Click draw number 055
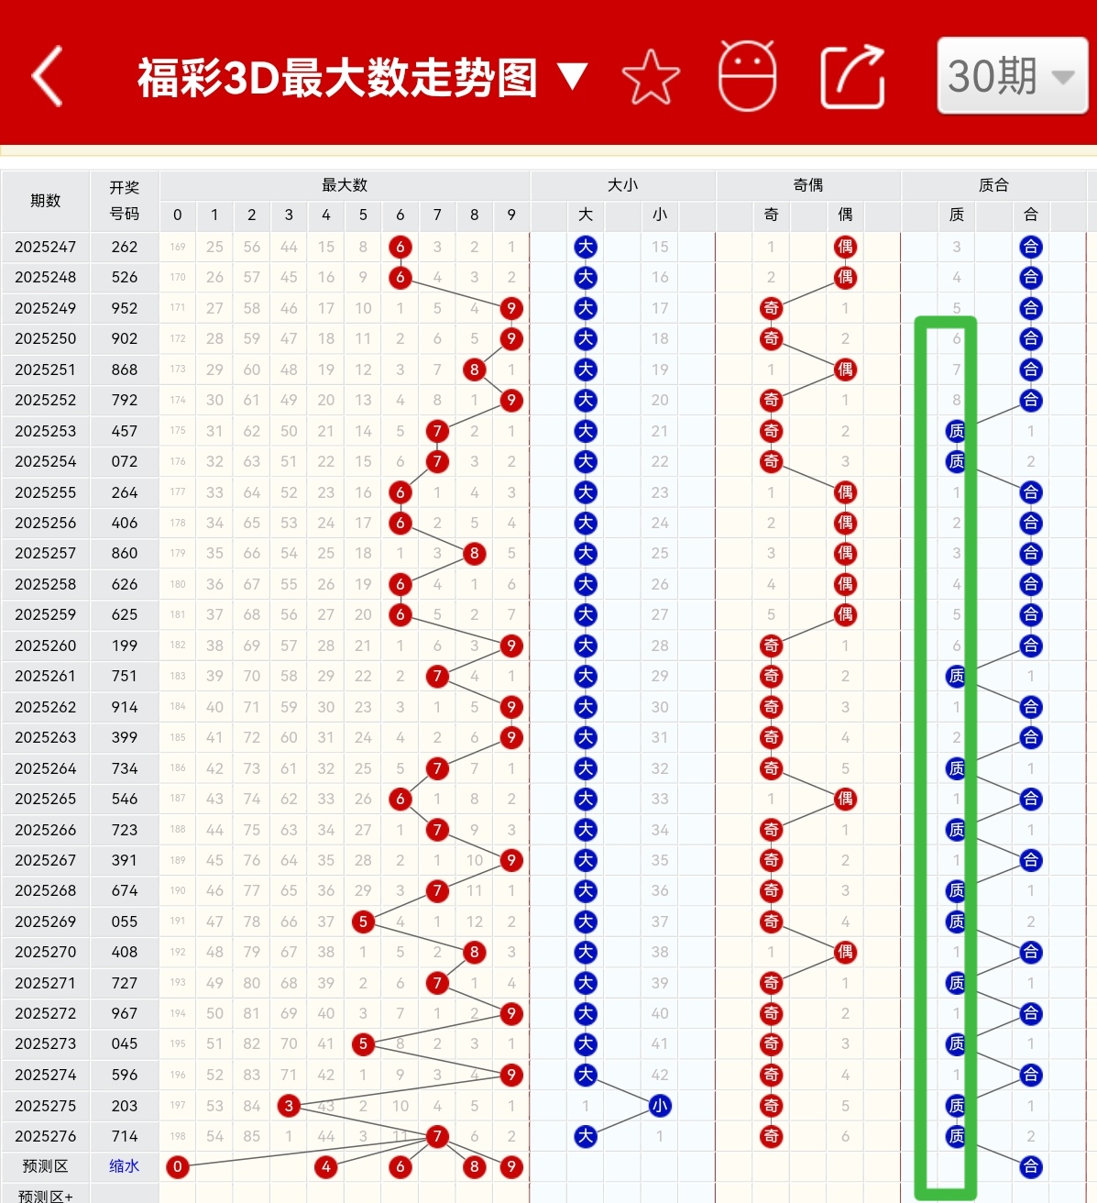 [x=125, y=922]
